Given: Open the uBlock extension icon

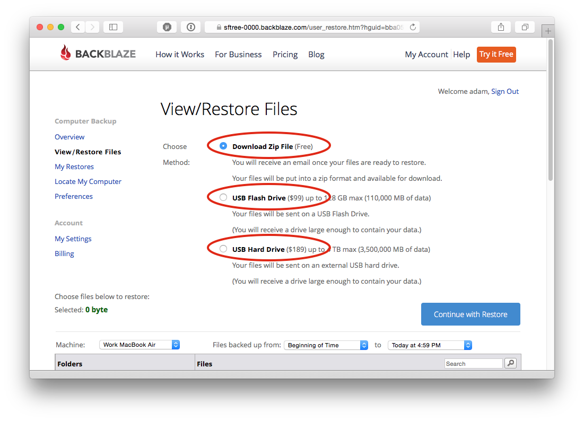Looking at the screenshot, I should coord(167,27).
